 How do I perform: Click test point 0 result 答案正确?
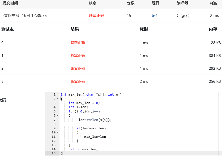click(x=78, y=43)
